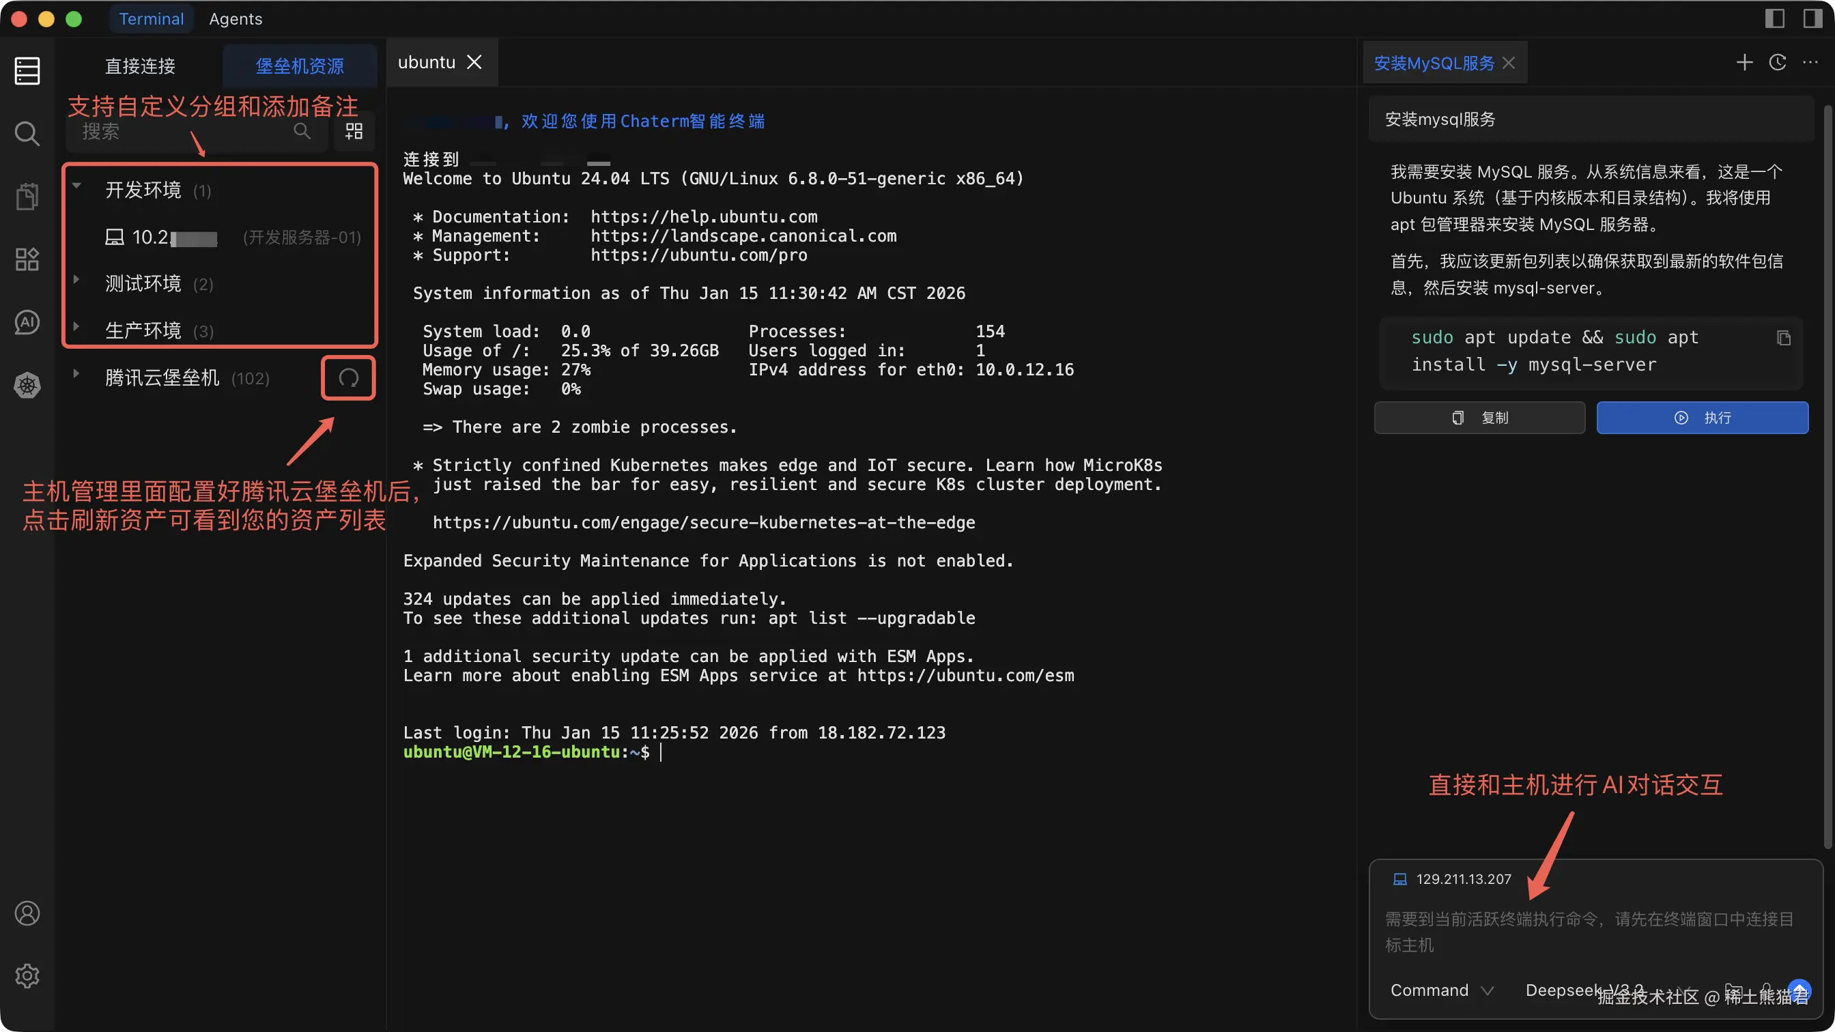1835x1032 pixels.
Task: Open the AI assistant sidebar icon
Action: (x=27, y=322)
